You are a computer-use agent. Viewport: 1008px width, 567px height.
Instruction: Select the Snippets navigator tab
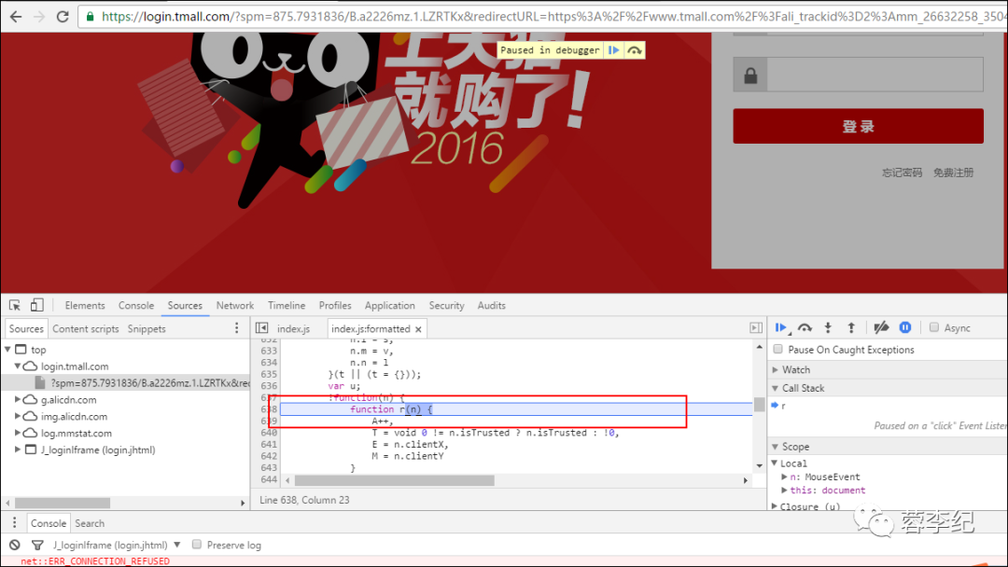click(147, 329)
